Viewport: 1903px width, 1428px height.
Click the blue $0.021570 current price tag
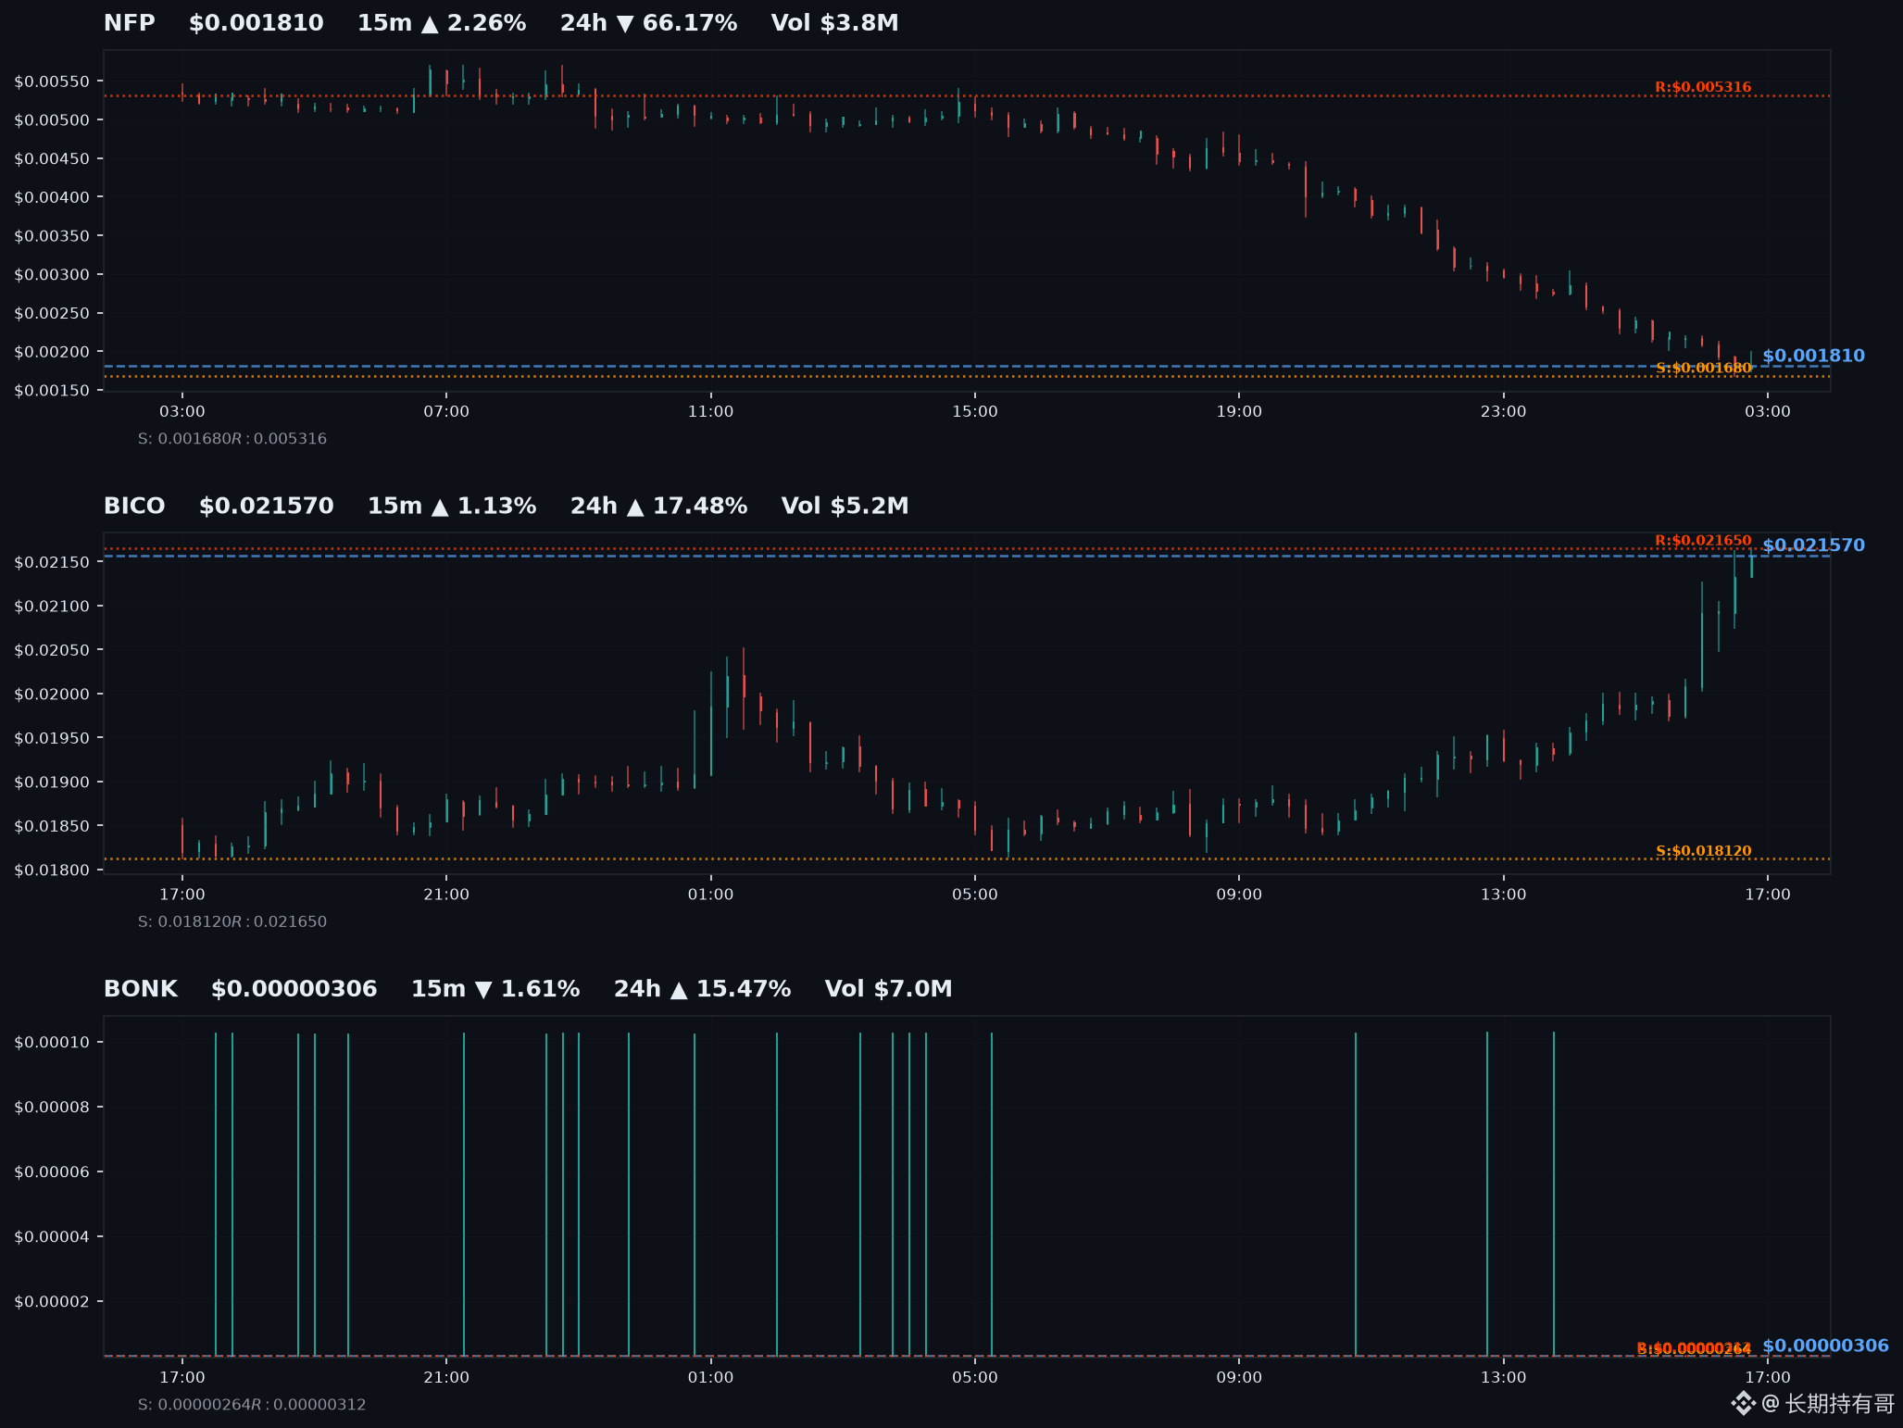click(x=1813, y=545)
